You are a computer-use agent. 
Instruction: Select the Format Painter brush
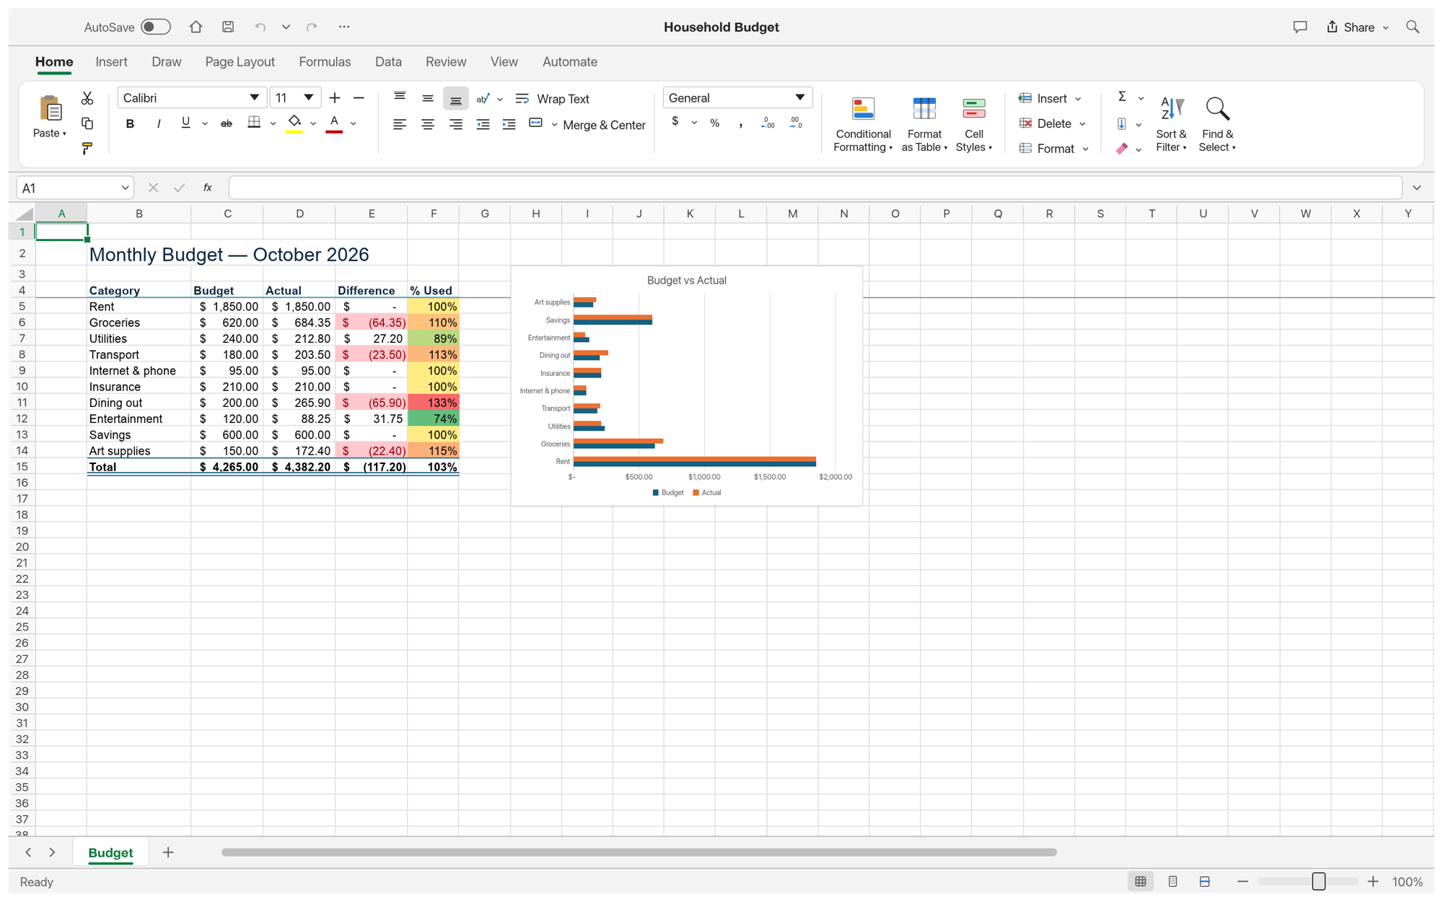[x=87, y=149]
